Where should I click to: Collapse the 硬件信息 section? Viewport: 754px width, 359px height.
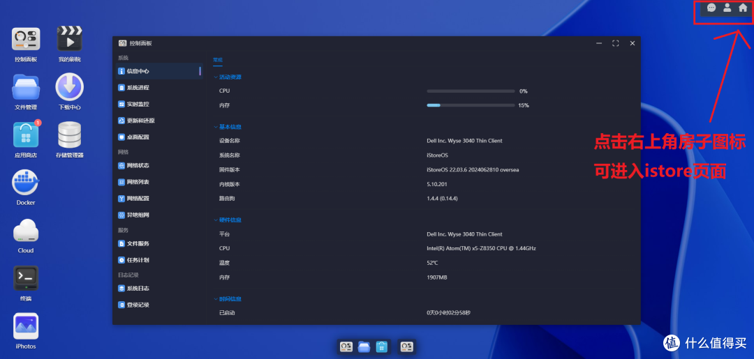tap(228, 220)
